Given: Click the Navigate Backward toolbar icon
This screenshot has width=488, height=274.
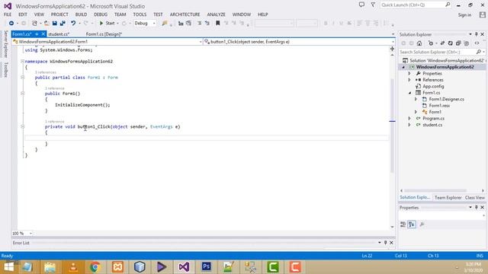Looking at the screenshot, I should (x=11, y=24).
